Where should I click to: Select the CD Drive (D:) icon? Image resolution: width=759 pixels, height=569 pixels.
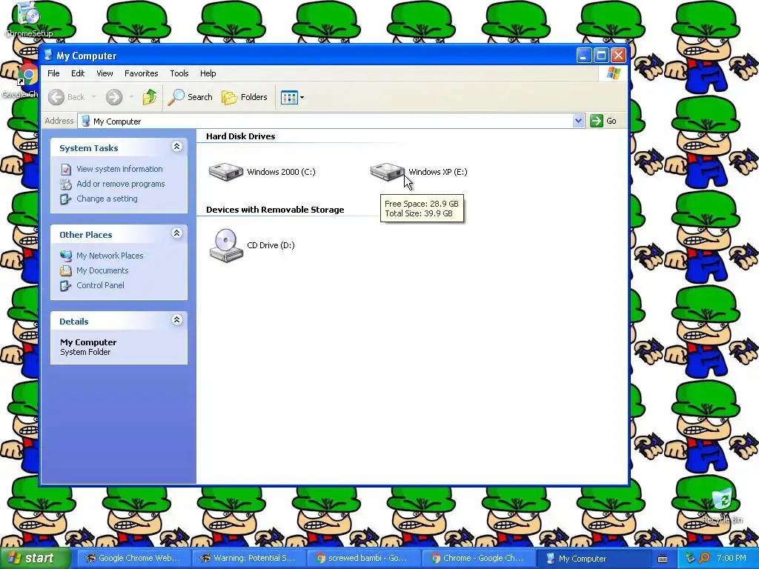pyautogui.click(x=225, y=245)
